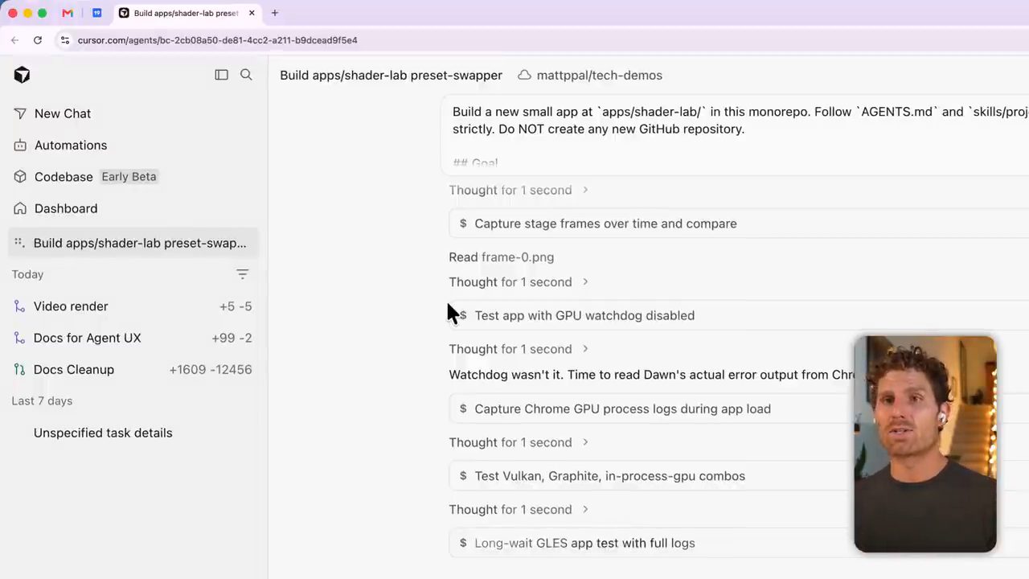Image resolution: width=1029 pixels, height=579 pixels.
Task: Click the Early Beta badge
Action: (x=129, y=177)
